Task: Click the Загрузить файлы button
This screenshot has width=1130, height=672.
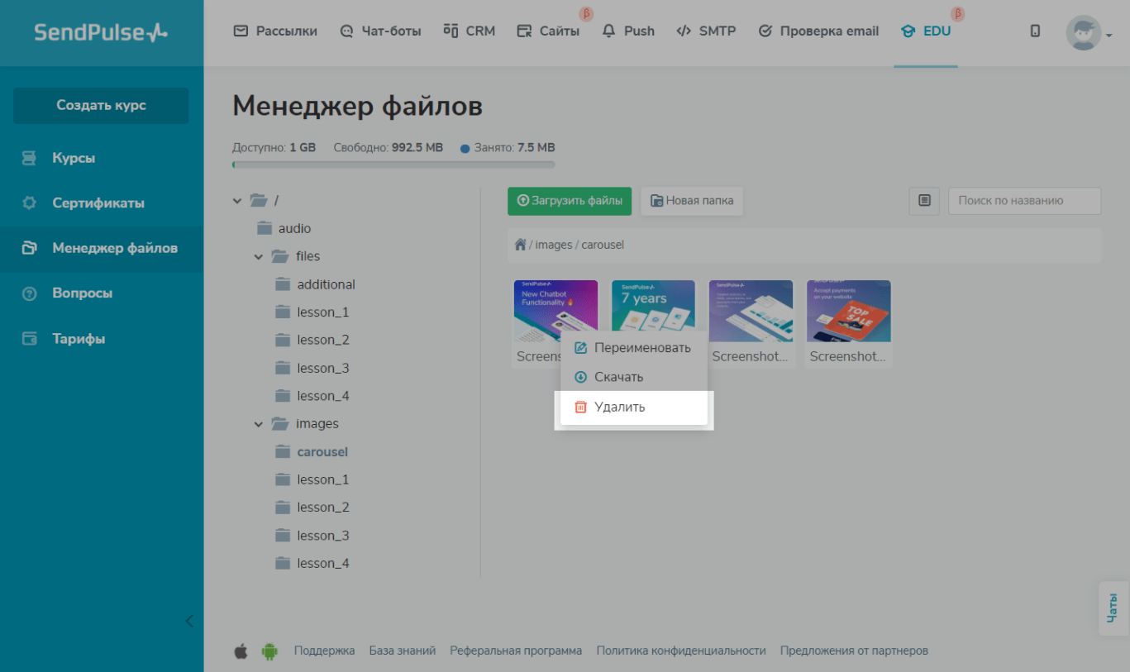Action: (x=570, y=201)
